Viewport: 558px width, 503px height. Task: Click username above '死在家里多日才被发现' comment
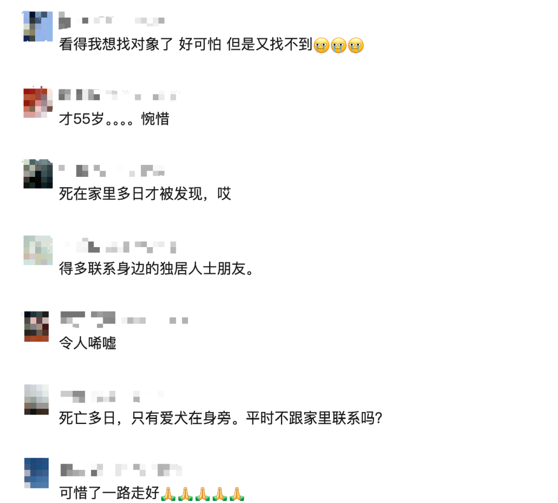pos(112,171)
